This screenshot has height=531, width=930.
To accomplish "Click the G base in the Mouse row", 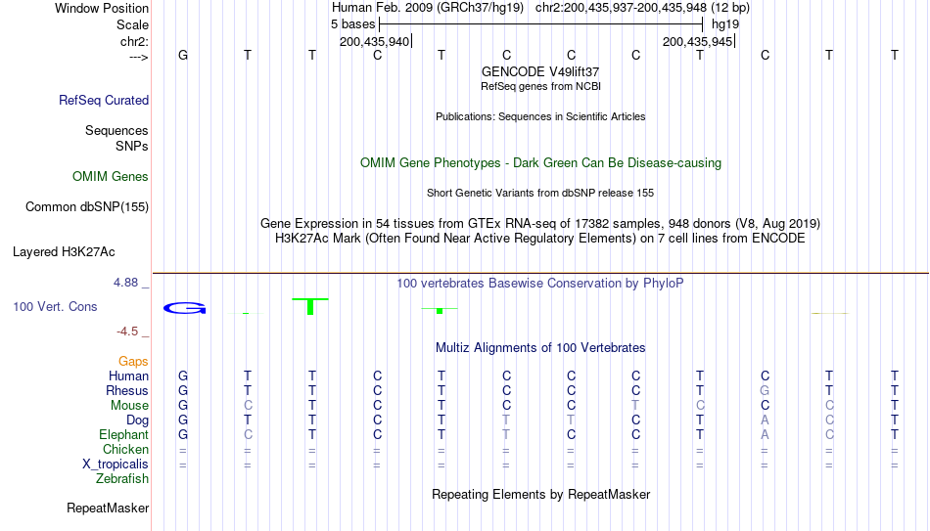I will tap(183, 406).
